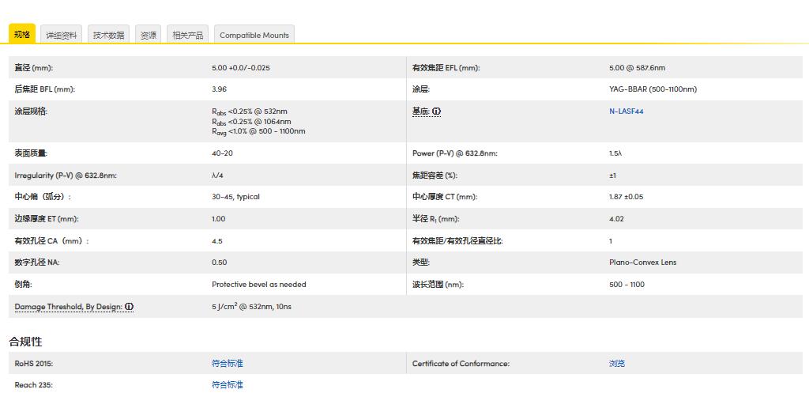This screenshot has height=408, width=809.
Task: Click 符合标准 link for Reach 235
Action: pyautogui.click(x=228, y=385)
